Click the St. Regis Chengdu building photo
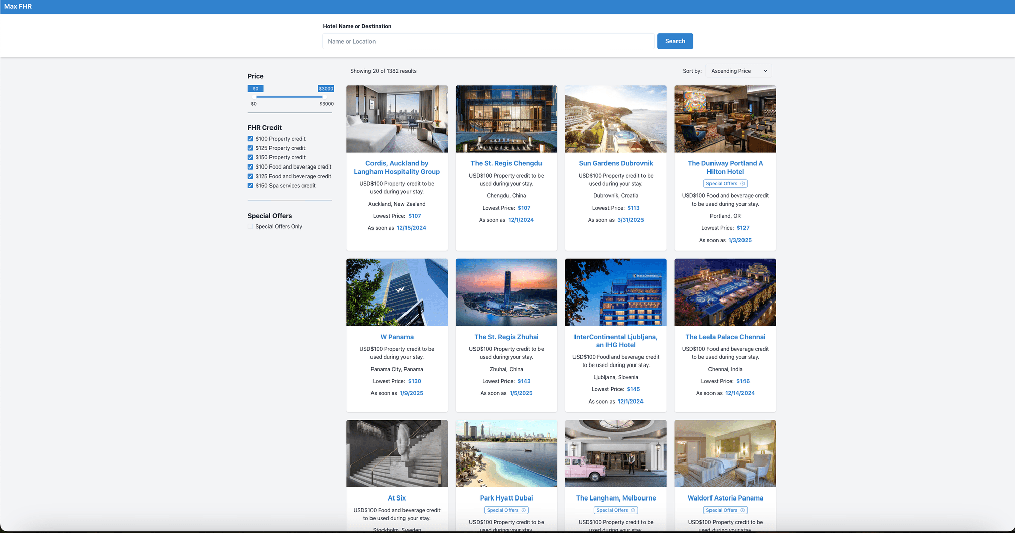Screen dimensions: 1015x533 coord(506,119)
